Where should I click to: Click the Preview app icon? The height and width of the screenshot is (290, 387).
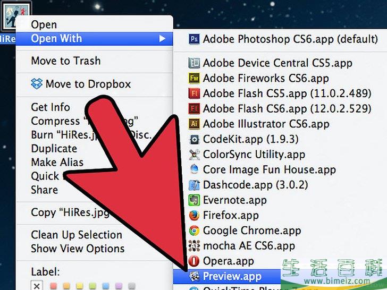[x=194, y=276]
